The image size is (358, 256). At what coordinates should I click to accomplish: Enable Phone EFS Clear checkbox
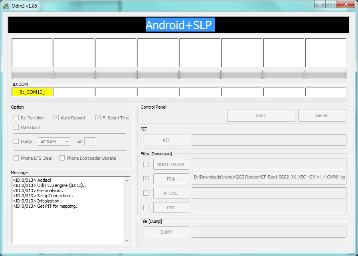tap(16, 158)
